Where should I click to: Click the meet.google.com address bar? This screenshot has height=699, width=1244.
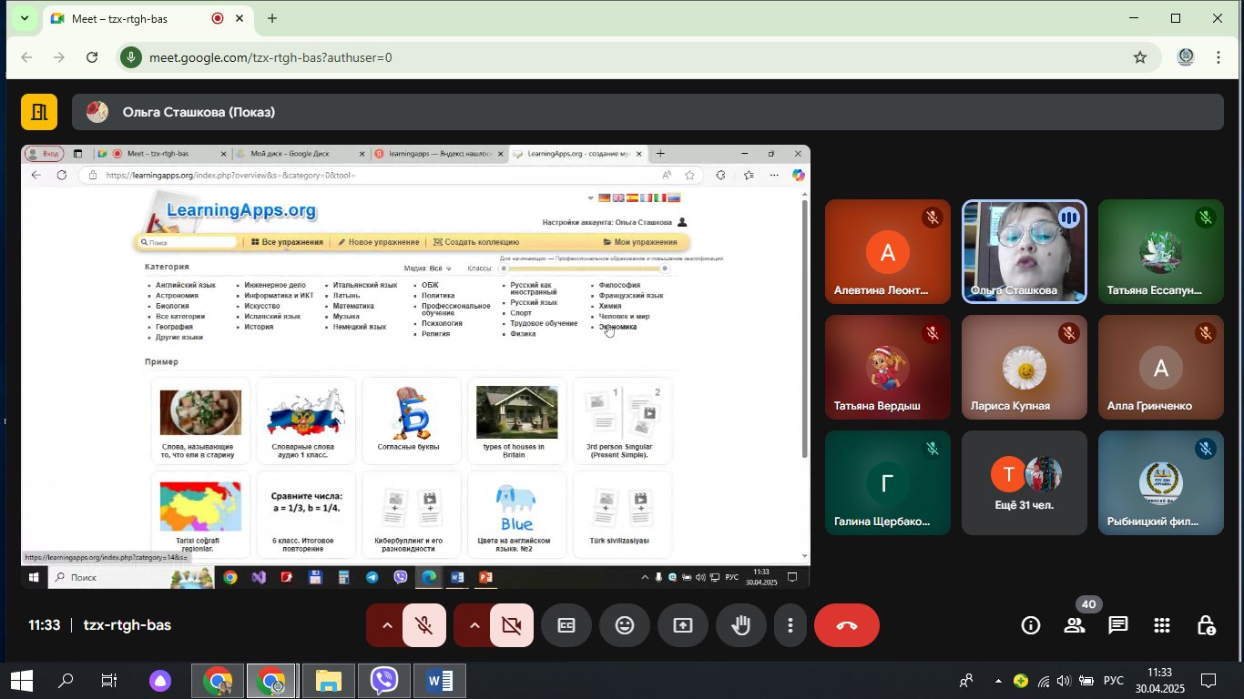pos(637,57)
